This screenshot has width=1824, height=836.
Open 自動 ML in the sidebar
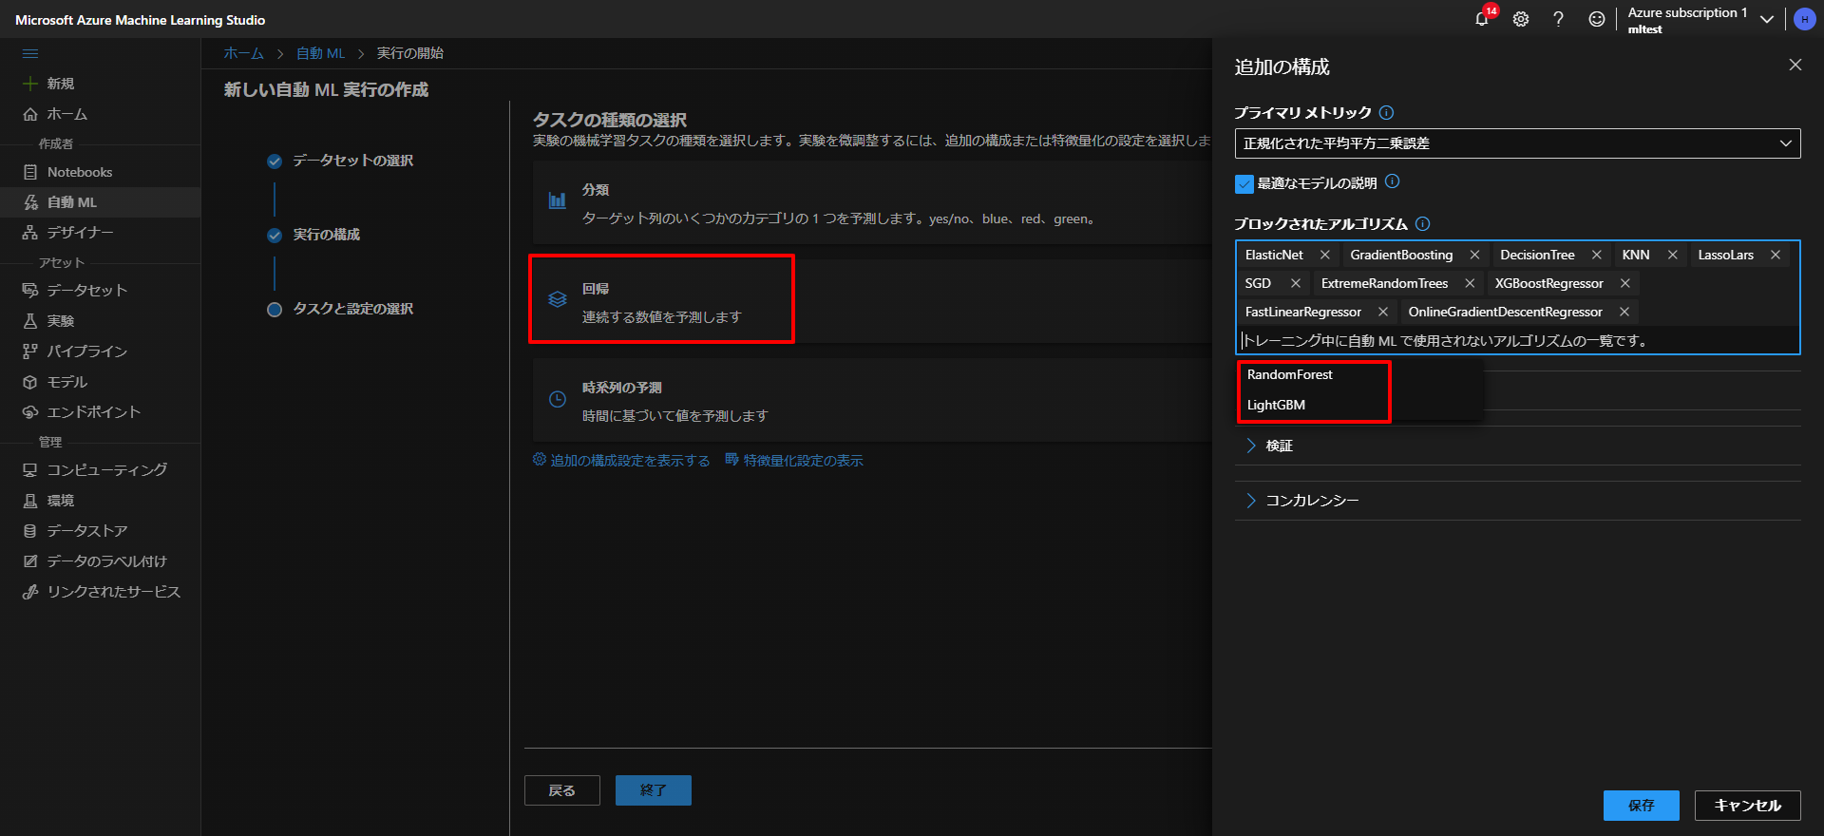point(72,202)
